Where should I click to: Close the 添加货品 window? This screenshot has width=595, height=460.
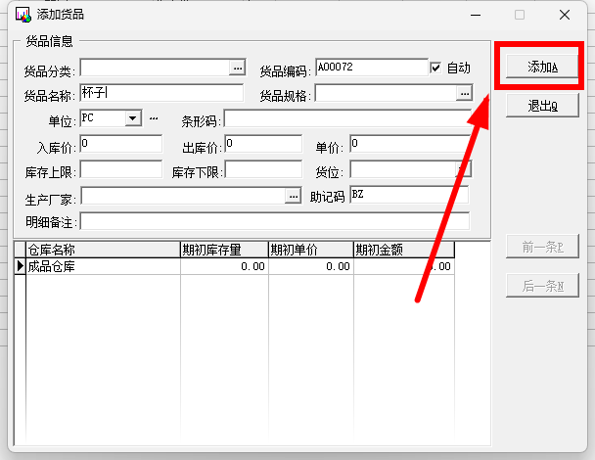[x=565, y=15]
